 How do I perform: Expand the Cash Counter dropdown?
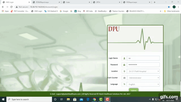[143, 78]
